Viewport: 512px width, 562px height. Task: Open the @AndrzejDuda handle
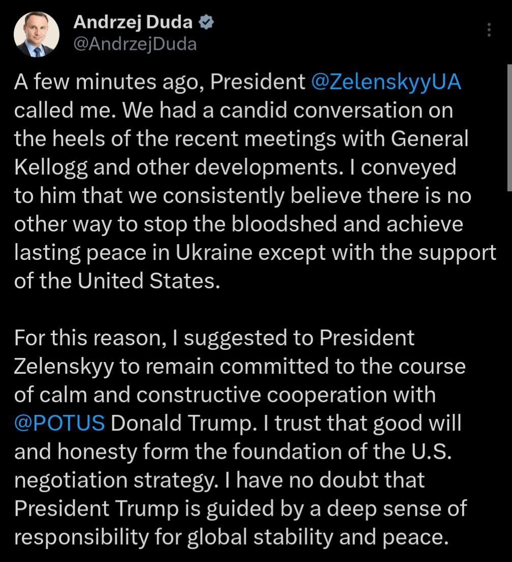(135, 44)
